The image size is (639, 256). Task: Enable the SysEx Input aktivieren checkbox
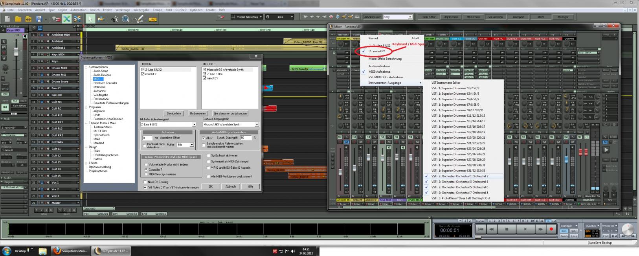tap(208, 155)
